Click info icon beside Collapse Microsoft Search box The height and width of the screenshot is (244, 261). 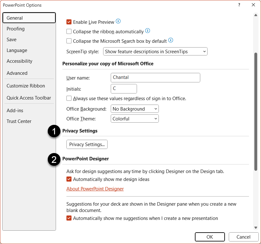pyautogui.click(x=171, y=40)
